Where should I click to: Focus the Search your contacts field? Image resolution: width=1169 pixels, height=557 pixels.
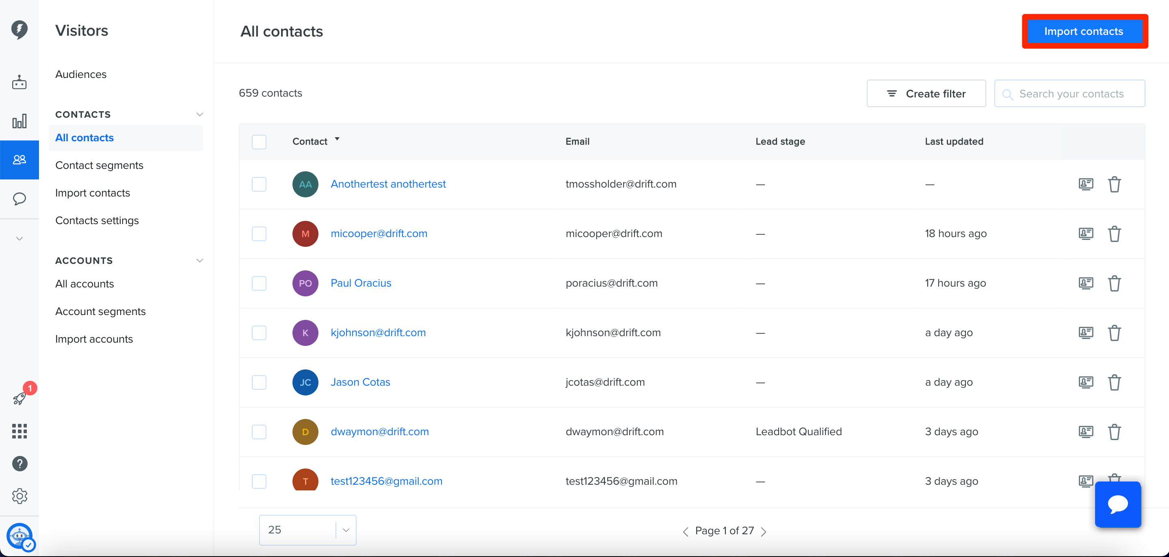1069,93
